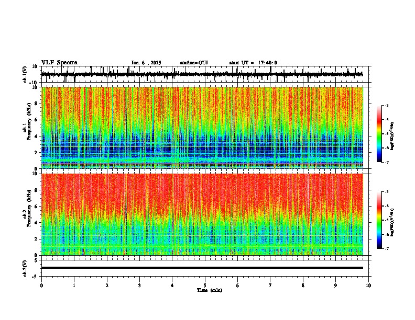Click the ch.1 spectrogram color bar

(x=379, y=134)
